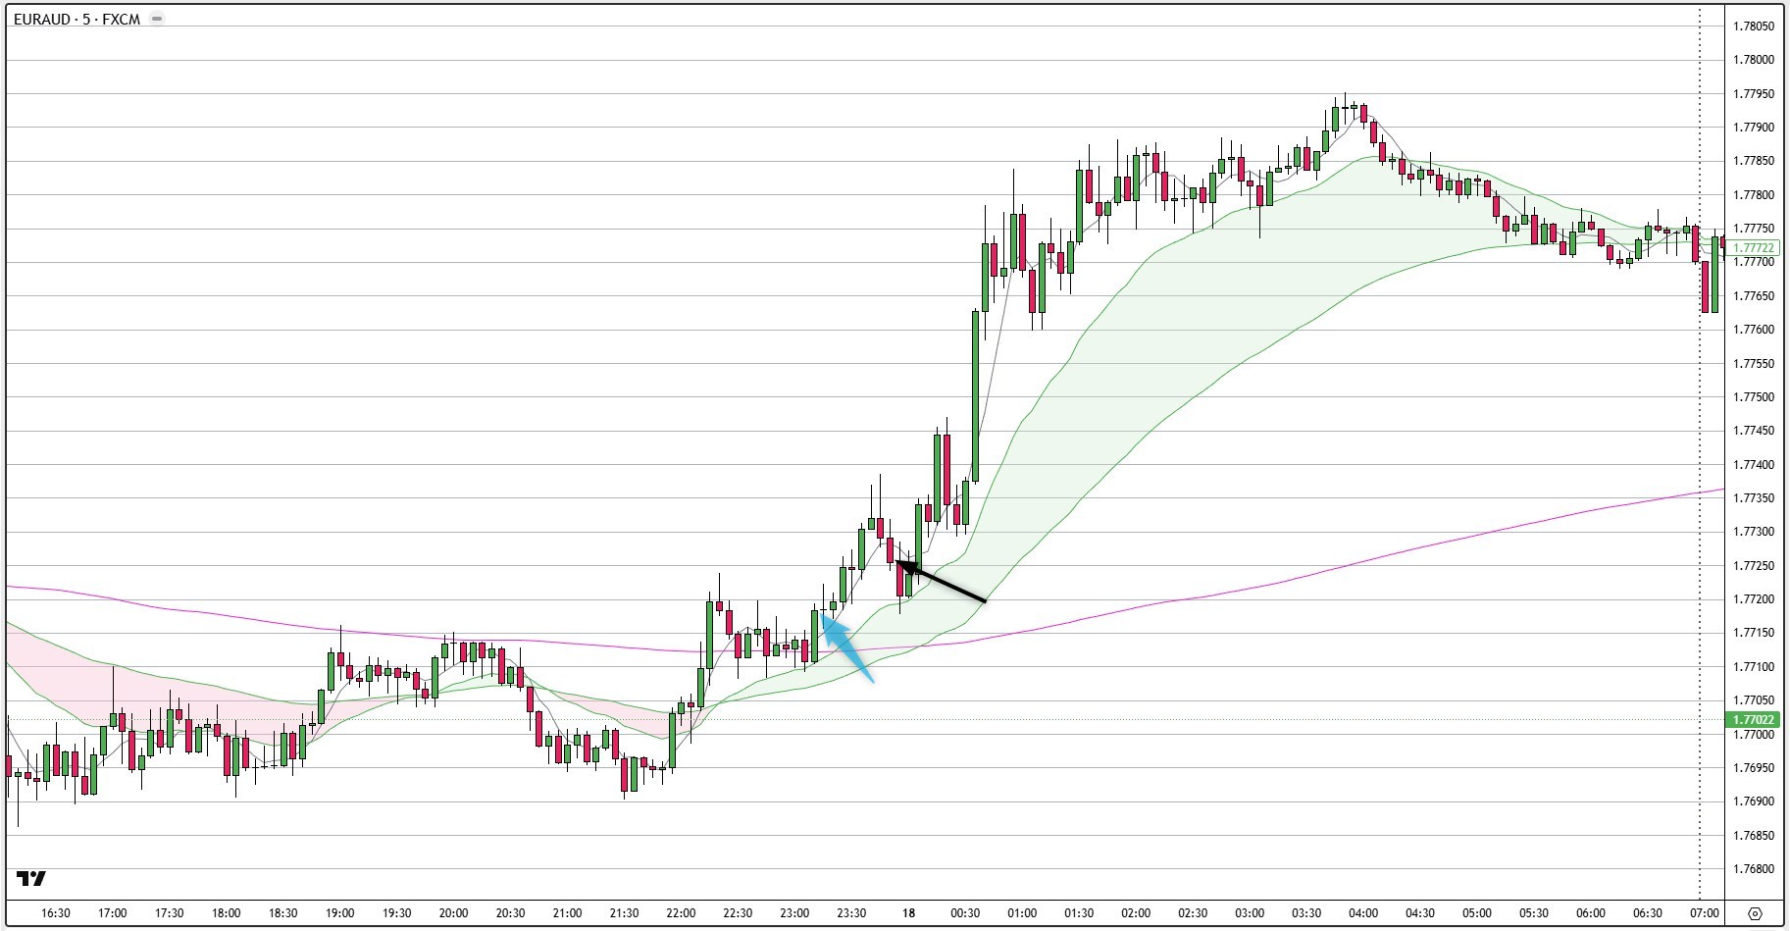Select the 18 date marker on time axis
The image size is (1790, 931).
907,912
